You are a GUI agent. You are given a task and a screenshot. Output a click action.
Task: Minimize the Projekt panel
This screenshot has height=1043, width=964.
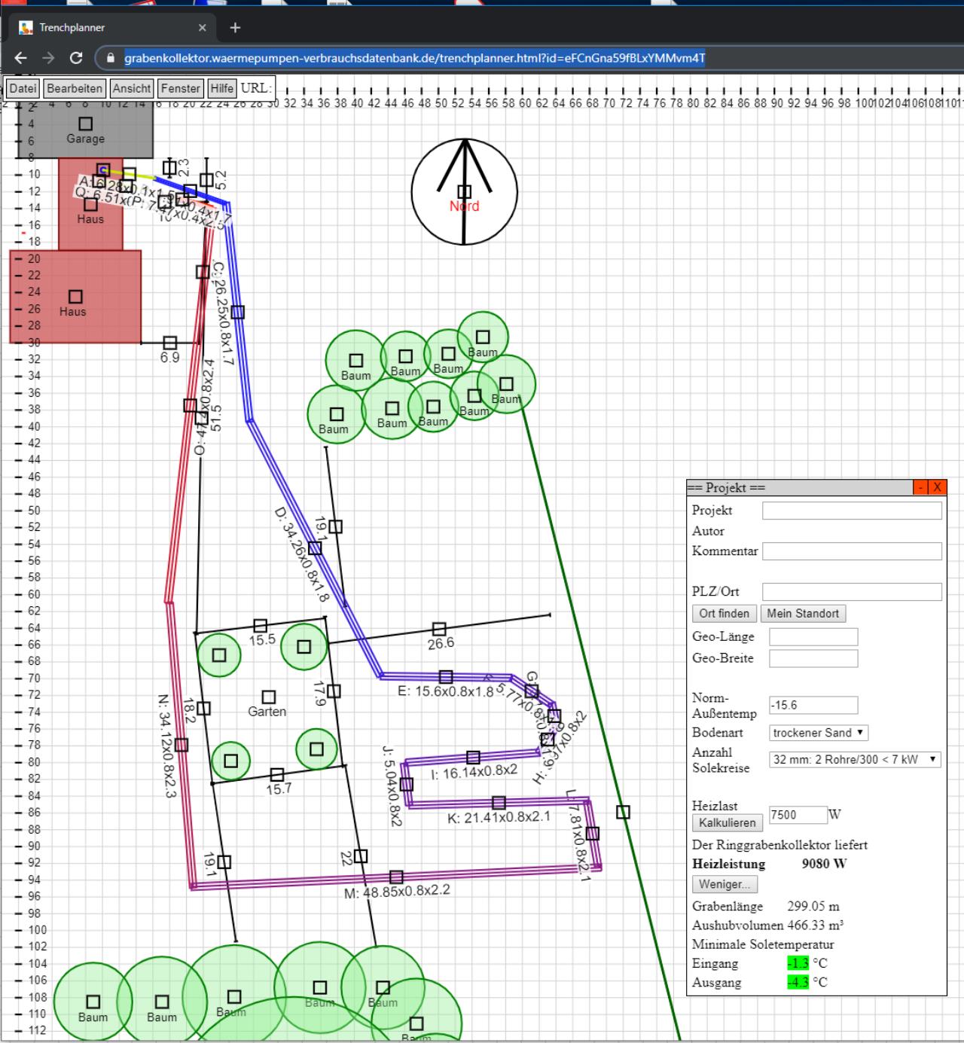(921, 487)
